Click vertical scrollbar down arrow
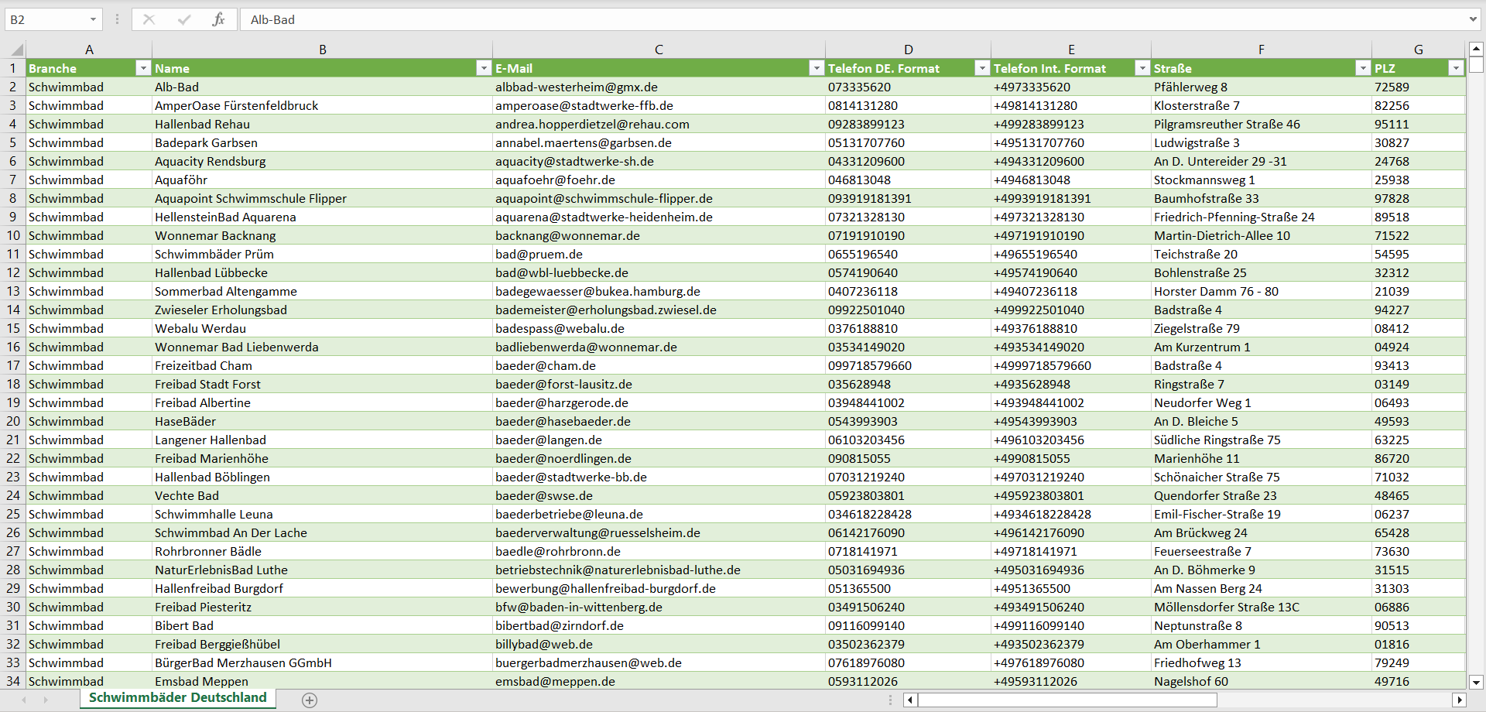The width and height of the screenshot is (1486, 712). tap(1476, 683)
